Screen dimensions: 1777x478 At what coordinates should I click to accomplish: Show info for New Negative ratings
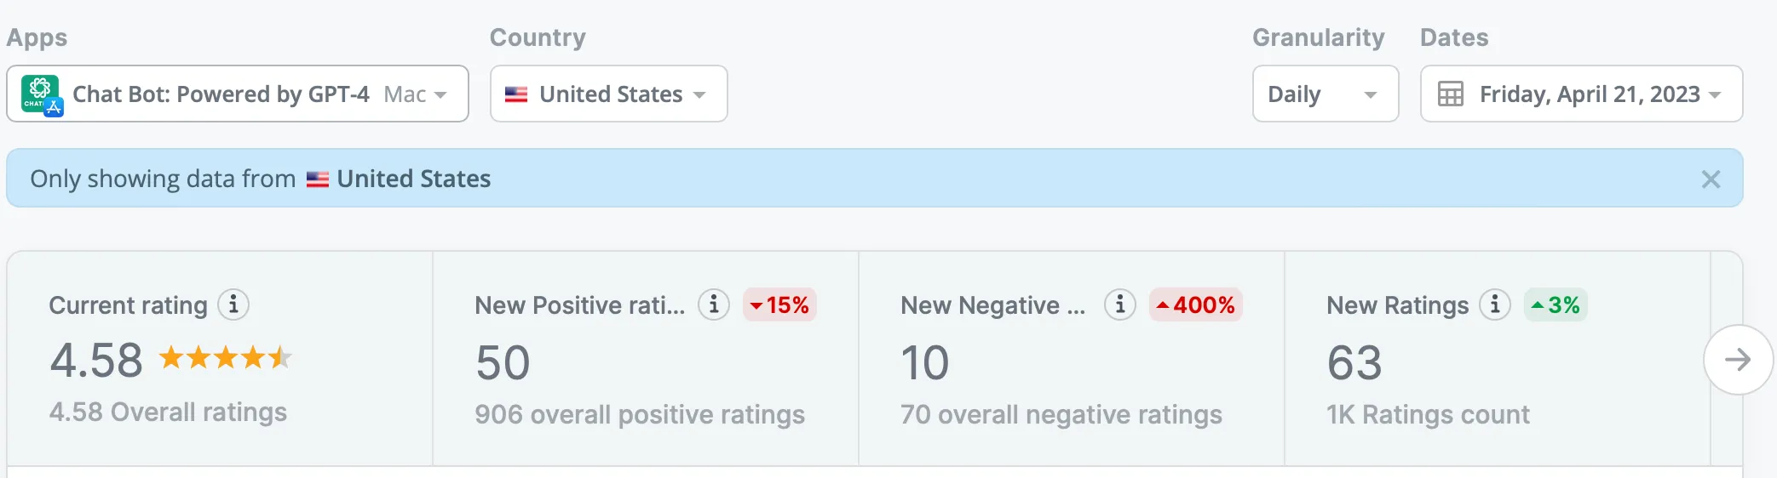pyautogui.click(x=1120, y=304)
